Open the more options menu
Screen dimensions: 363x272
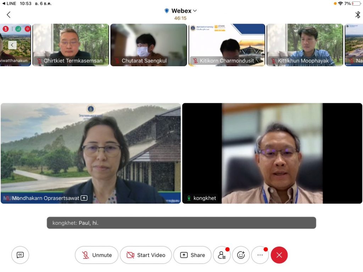pos(260,255)
